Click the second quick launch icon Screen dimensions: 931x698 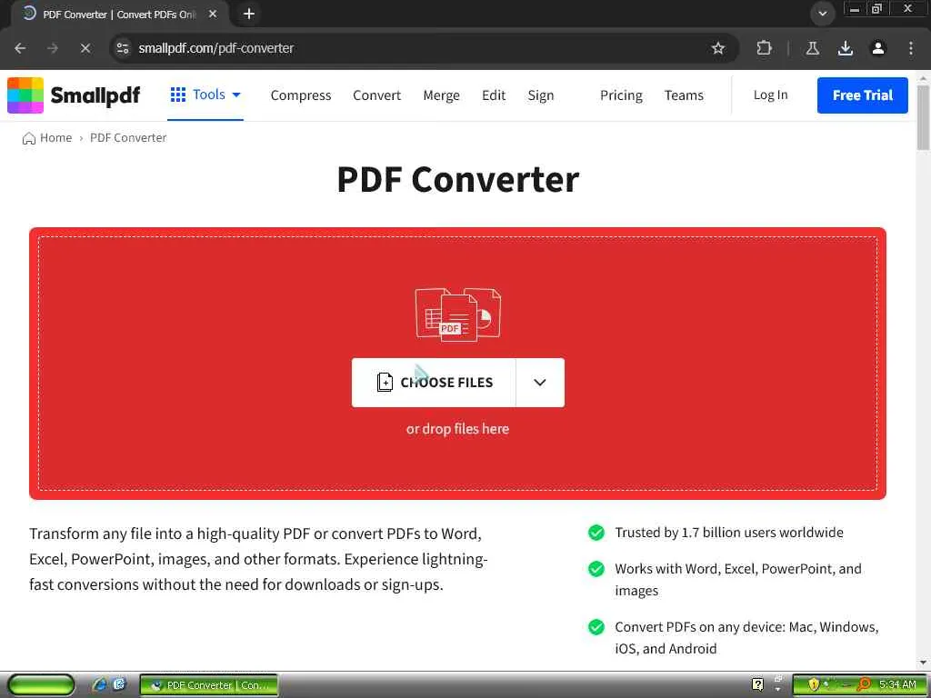point(119,685)
